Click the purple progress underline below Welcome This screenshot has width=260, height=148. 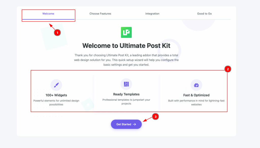48,19
